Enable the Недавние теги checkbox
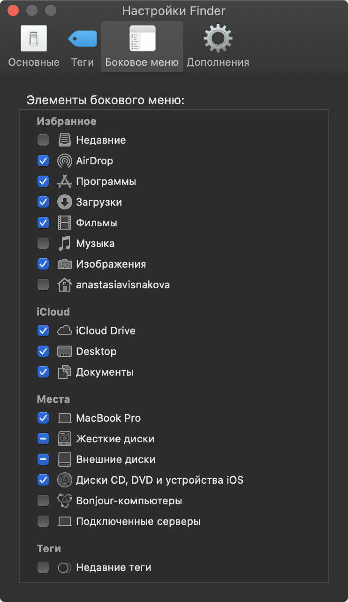The height and width of the screenshot is (602, 348). coord(43,568)
